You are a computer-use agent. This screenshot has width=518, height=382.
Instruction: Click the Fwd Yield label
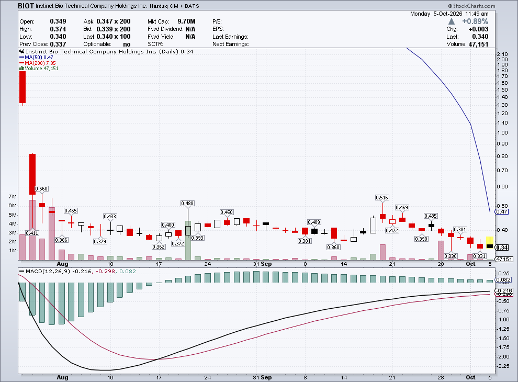point(161,37)
